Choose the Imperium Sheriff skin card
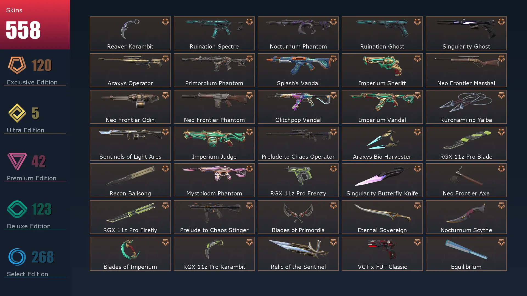This screenshot has width=527, height=296. pyautogui.click(x=382, y=70)
